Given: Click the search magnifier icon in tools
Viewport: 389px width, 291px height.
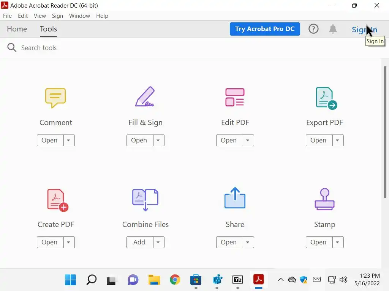Looking at the screenshot, I should (x=12, y=47).
